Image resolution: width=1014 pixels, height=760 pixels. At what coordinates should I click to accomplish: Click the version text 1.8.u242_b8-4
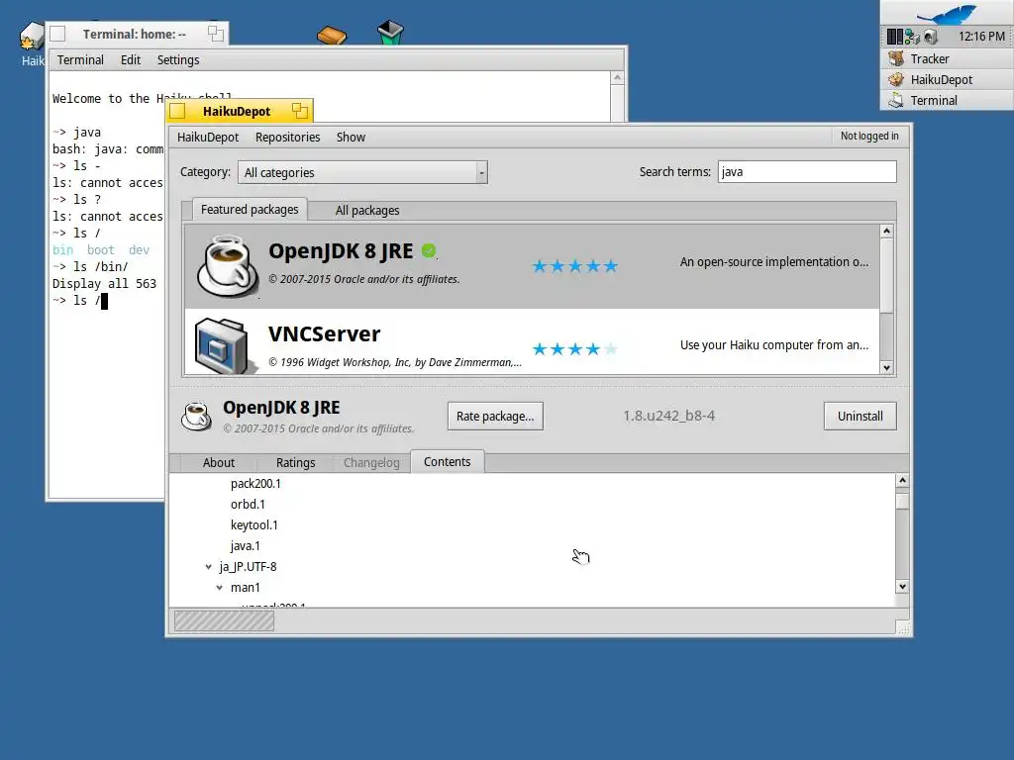point(668,416)
